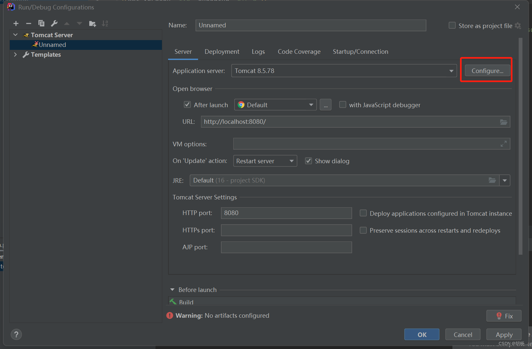Image resolution: width=532 pixels, height=349 pixels.
Task: Expand VM options field icon
Action: point(504,144)
